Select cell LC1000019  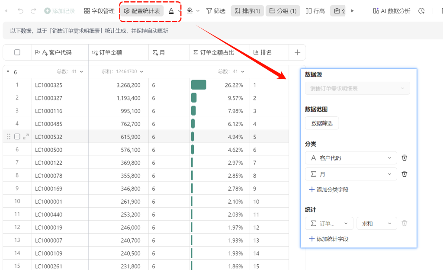pos(60,228)
